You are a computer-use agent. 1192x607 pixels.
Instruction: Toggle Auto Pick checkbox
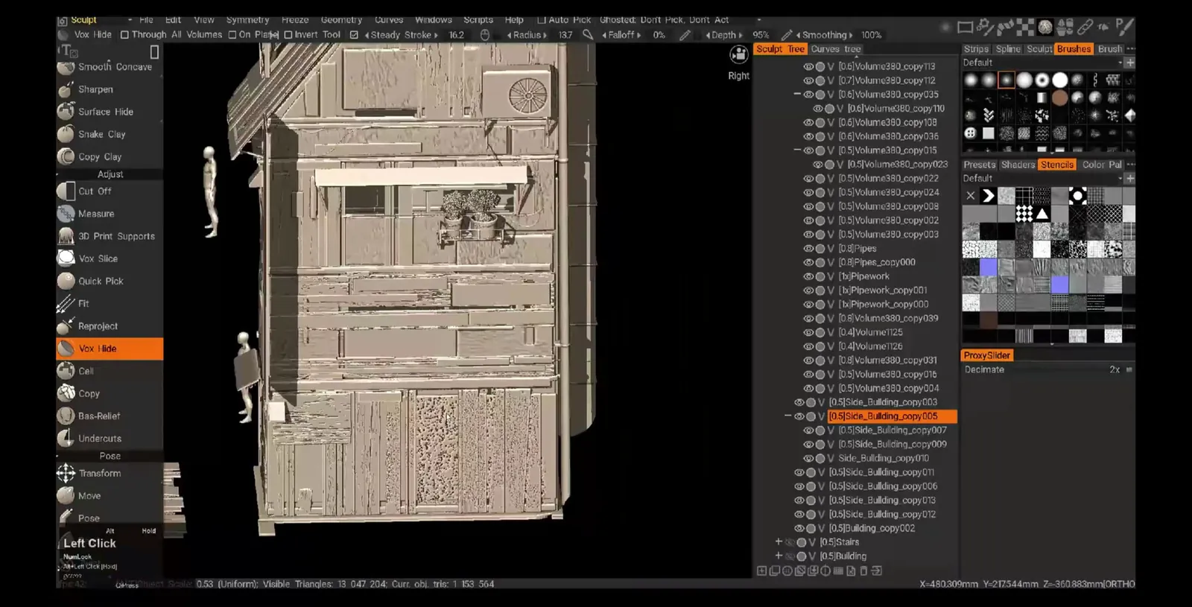pyautogui.click(x=542, y=20)
